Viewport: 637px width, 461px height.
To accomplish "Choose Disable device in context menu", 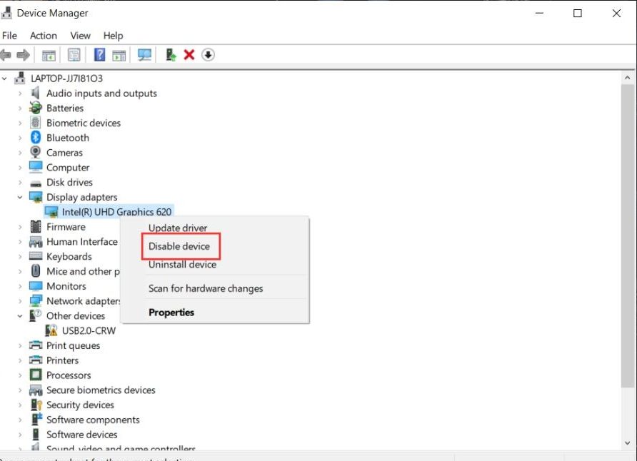I will [x=179, y=246].
